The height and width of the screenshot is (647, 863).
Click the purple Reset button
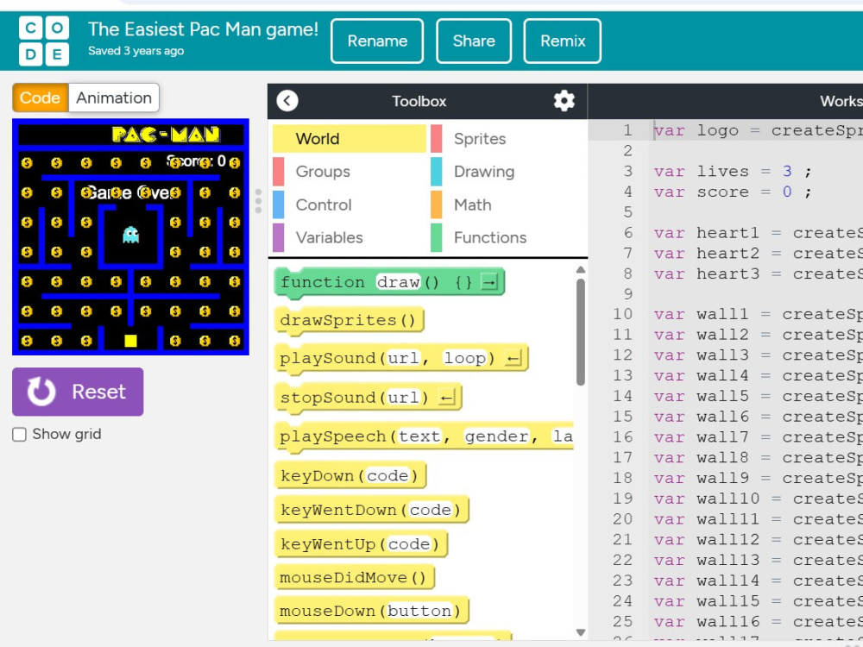78,392
